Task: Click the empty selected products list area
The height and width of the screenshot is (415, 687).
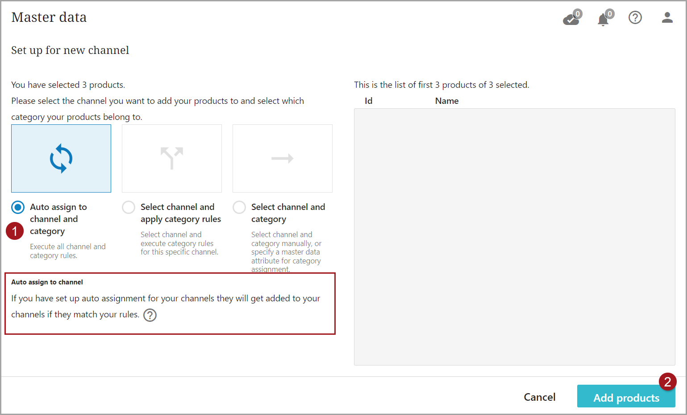Action: click(514, 236)
